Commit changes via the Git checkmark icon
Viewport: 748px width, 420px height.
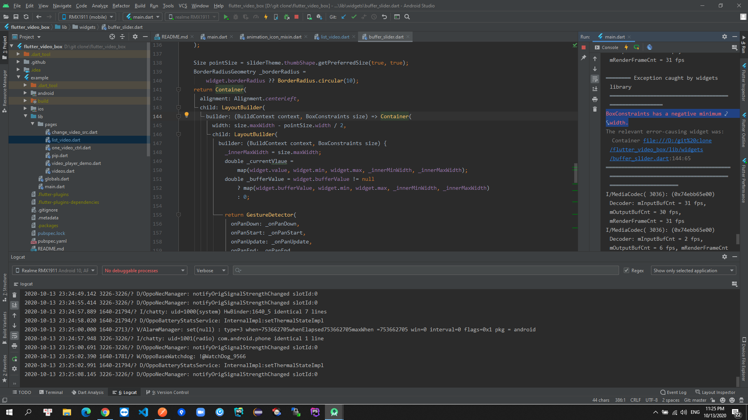[x=354, y=17]
